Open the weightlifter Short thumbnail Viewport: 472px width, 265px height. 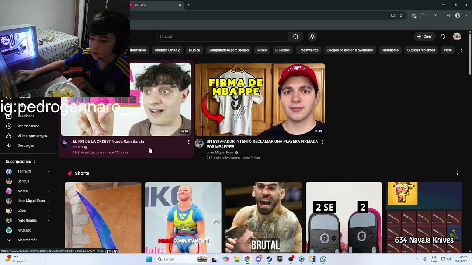pos(183,218)
